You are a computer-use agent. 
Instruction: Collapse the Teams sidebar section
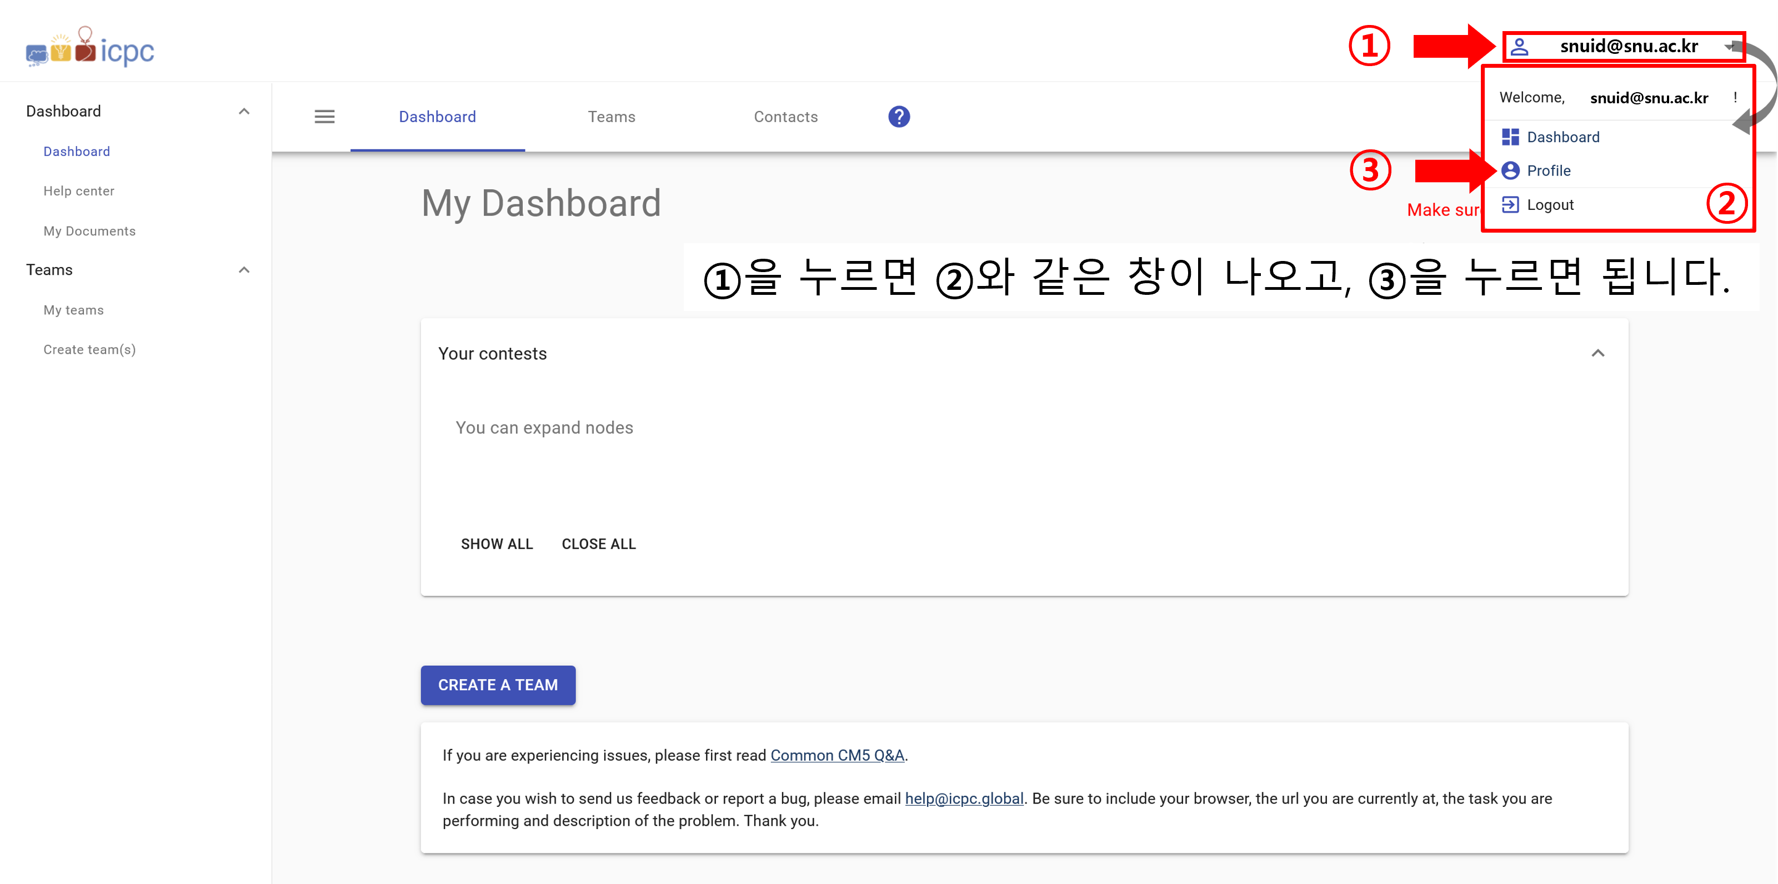(x=244, y=270)
